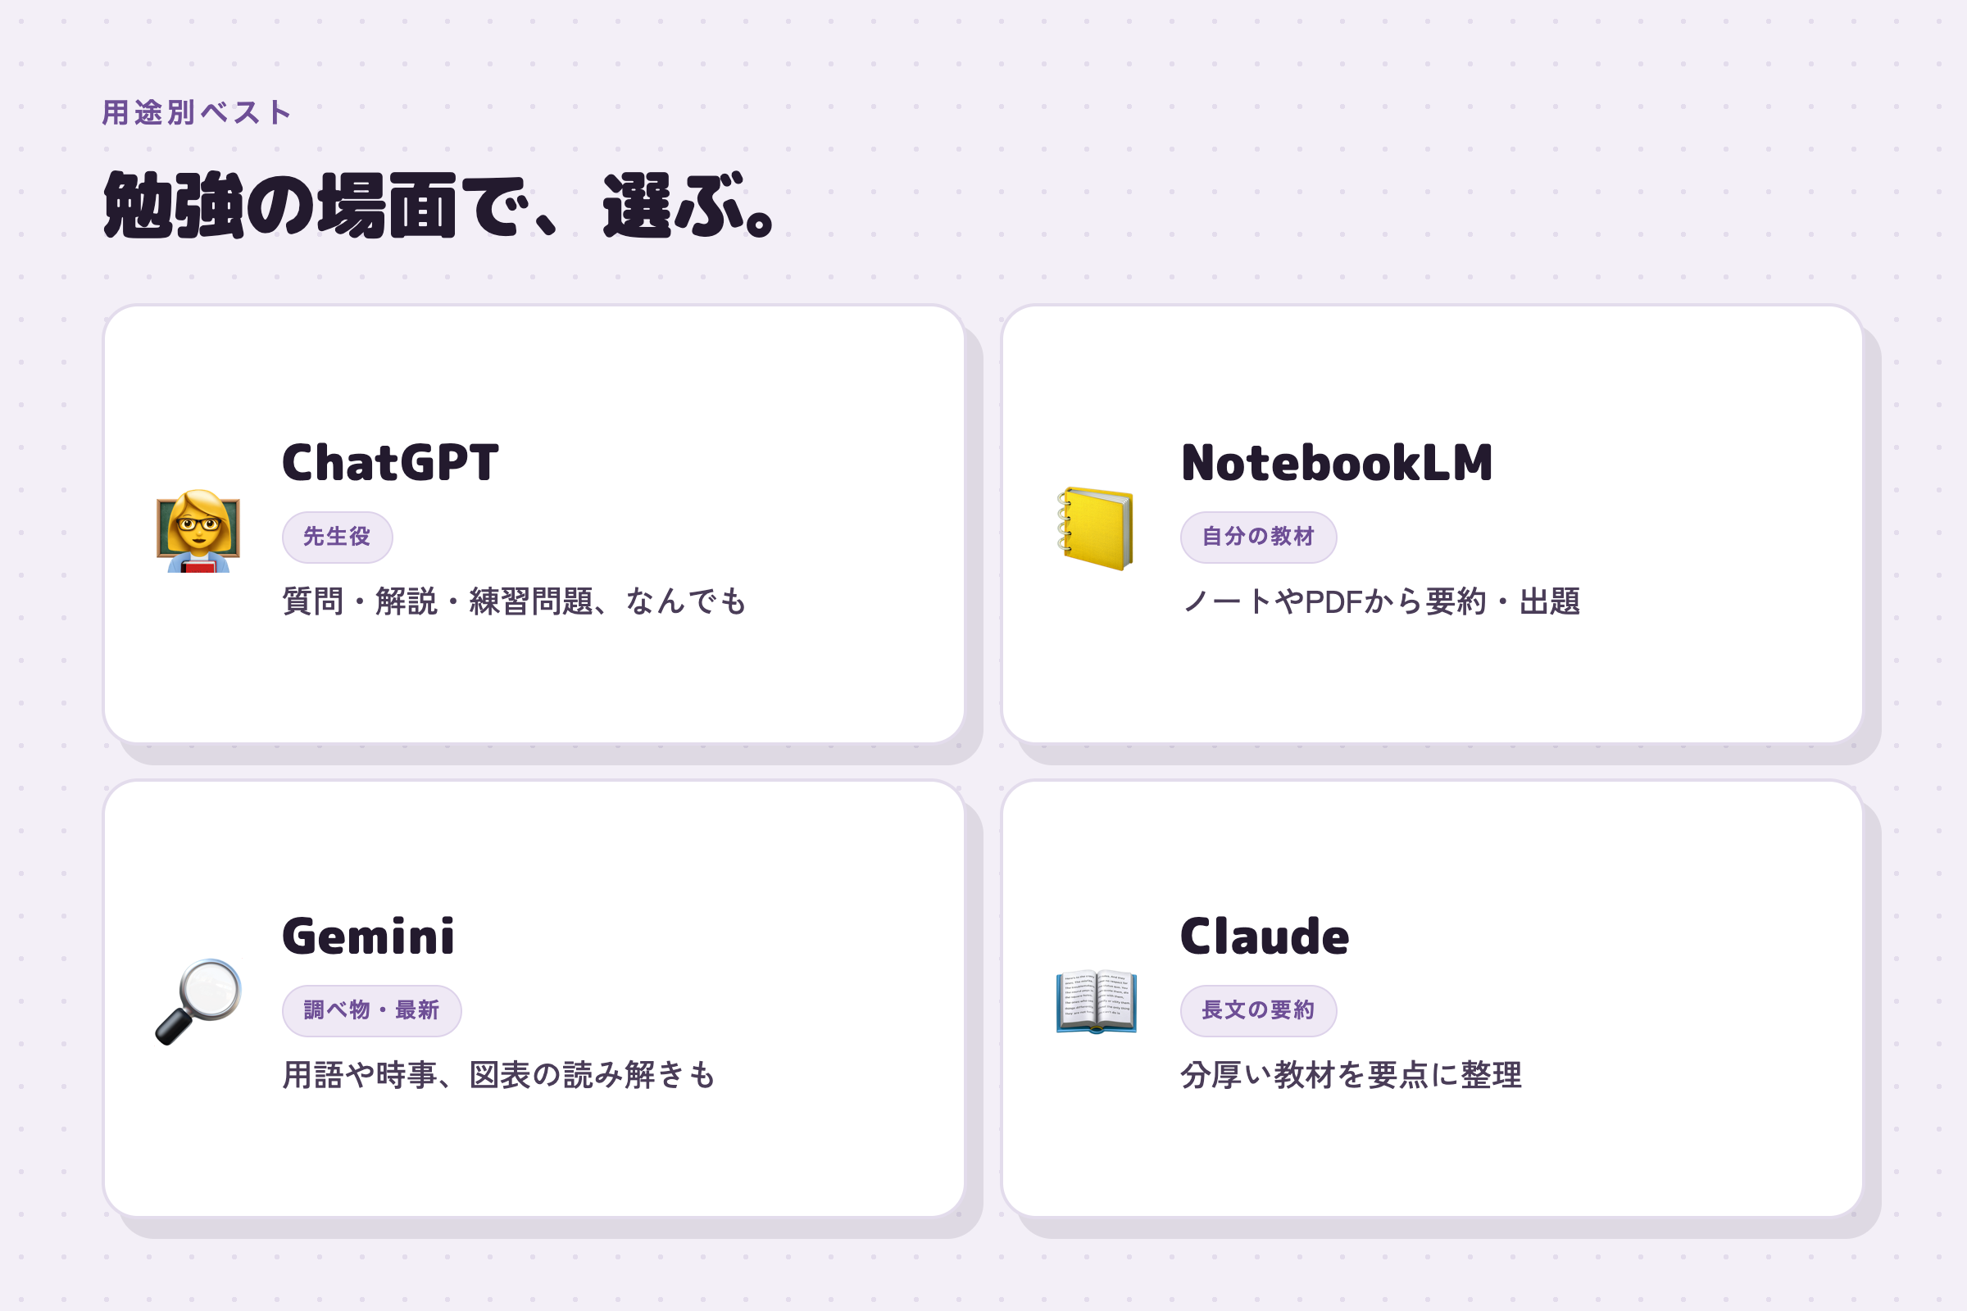Screen dimensions: 1967x1311
Task: Click the 用途別ベスト section label
Action: pos(197,112)
